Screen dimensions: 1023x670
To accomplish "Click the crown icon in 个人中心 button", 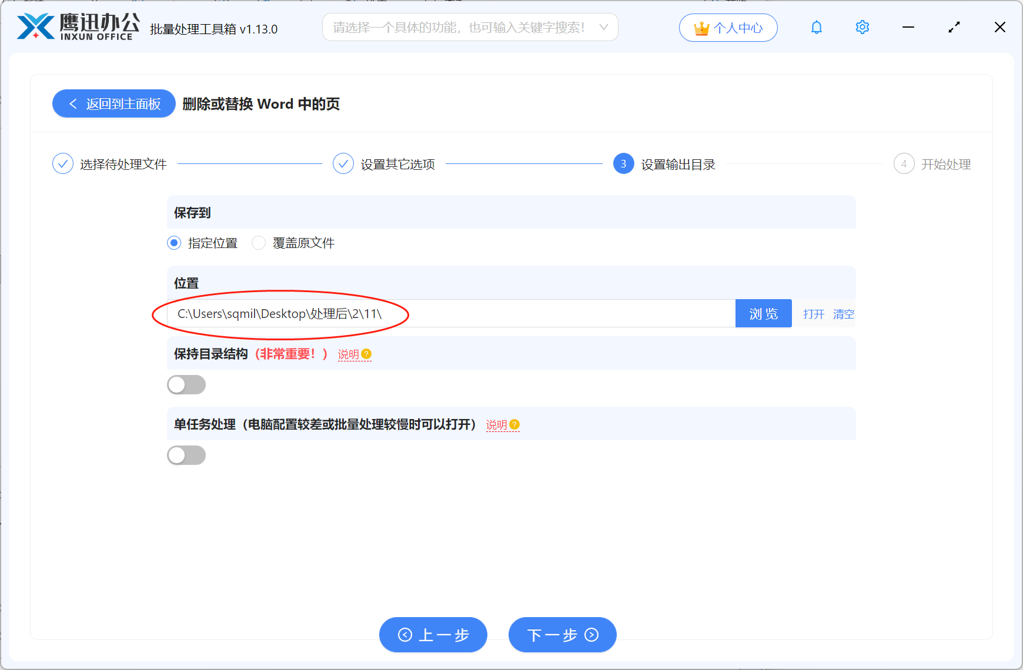I will click(701, 27).
